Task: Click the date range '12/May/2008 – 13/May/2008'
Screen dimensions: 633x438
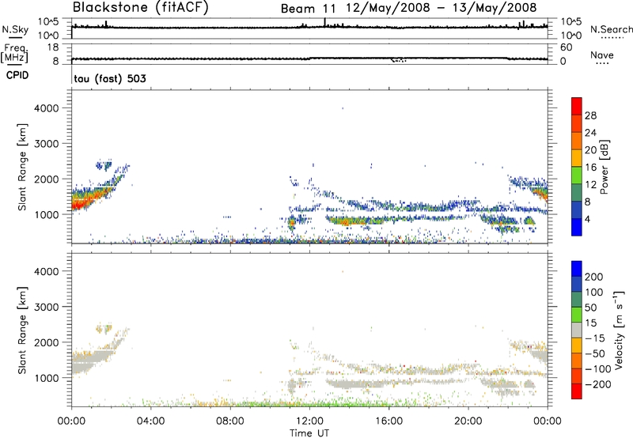Action: [x=442, y=8]
